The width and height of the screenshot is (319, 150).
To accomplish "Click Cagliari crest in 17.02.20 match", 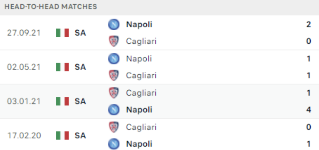I will click(114, 127).
